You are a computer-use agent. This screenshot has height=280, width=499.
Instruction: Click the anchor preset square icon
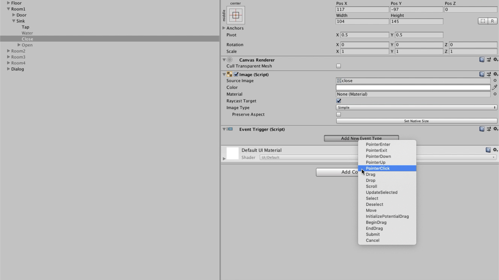[x=236, y=16]
